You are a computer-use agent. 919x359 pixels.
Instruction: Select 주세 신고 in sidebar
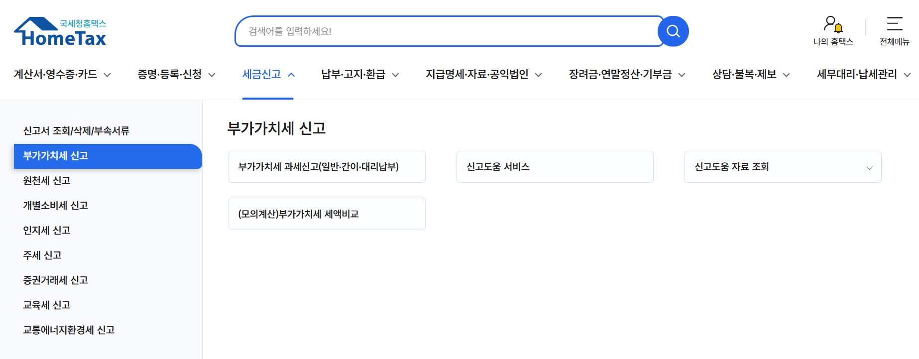(x=42, y=255)
